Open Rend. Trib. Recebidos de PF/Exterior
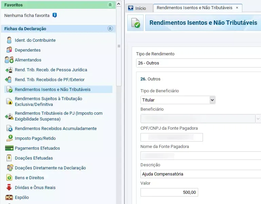Viewport: 261px width, 204px height. (50, 79)
